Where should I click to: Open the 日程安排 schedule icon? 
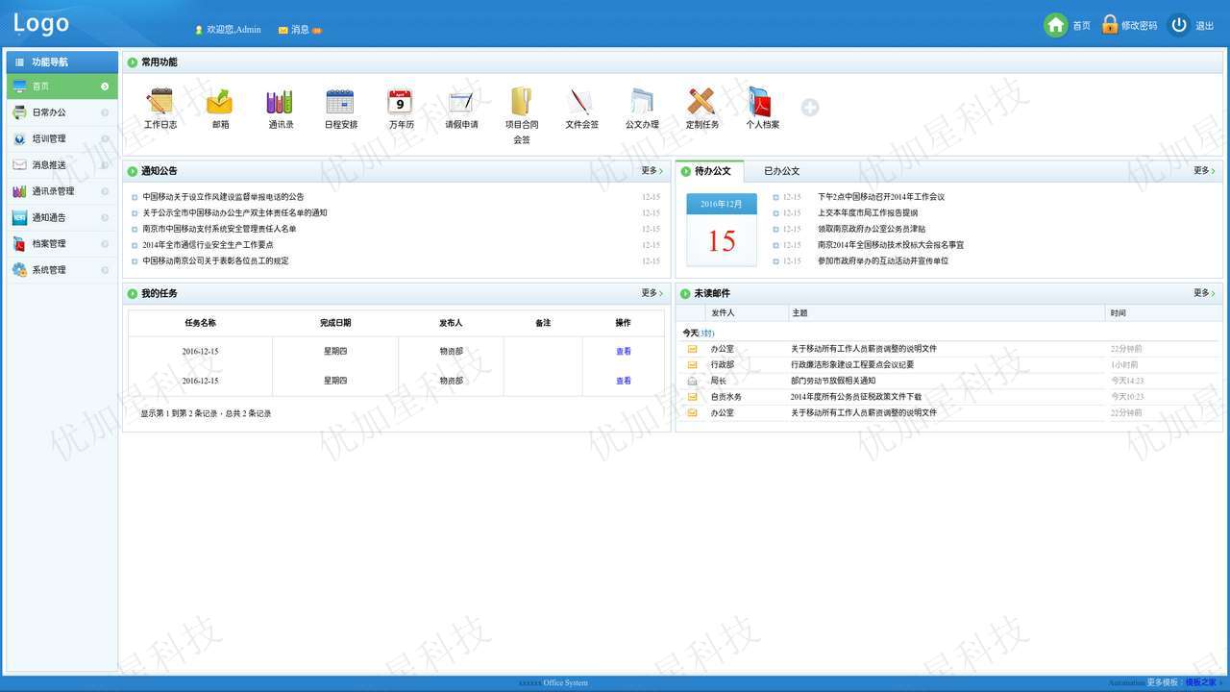pyautogui.click(x=340, y=102)
